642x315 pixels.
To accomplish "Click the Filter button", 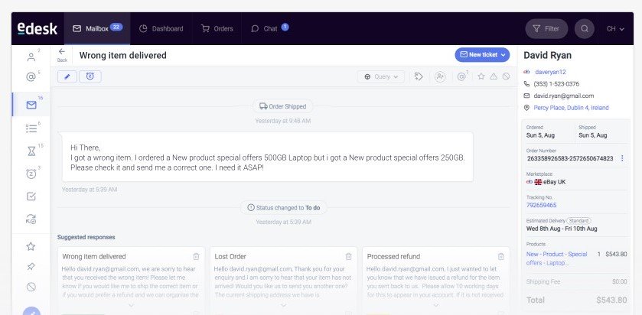I will click(x=546, y=28).
